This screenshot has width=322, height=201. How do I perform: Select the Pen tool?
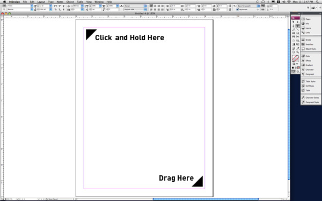[x=294, y=26]
